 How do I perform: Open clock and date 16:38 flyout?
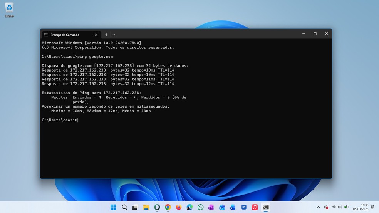click(361, 207)
